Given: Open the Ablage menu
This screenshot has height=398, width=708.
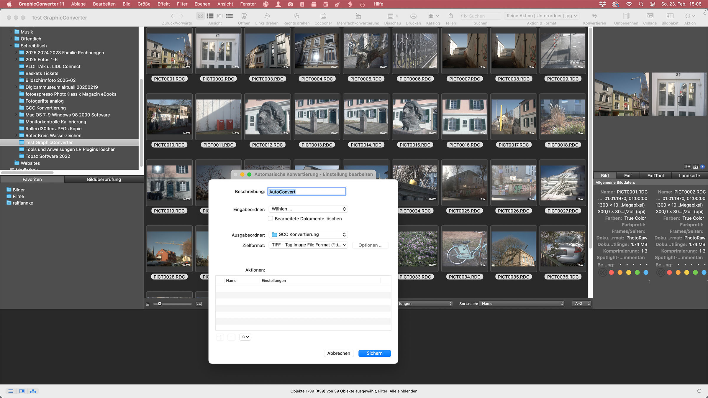Looking at the screenshot, I should [78, 4].
